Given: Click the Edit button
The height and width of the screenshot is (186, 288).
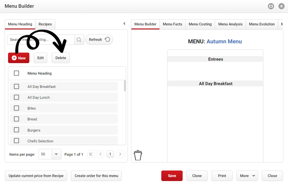Looking at the screenshot, I should [40, 58].
